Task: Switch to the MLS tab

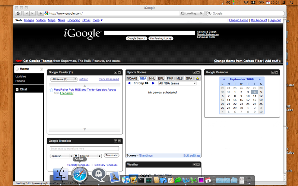Action: (179, 78)
